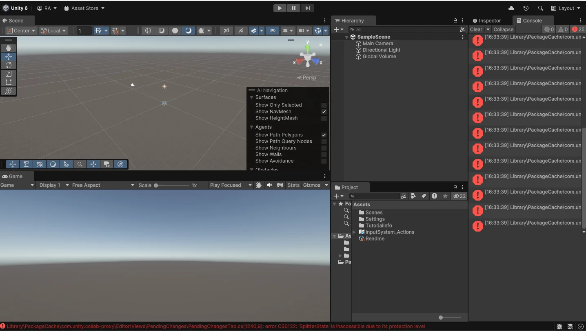The width and height of the screenshot is (586, 331).
Task: Clear the console messages
Action: tap(476, 29)
